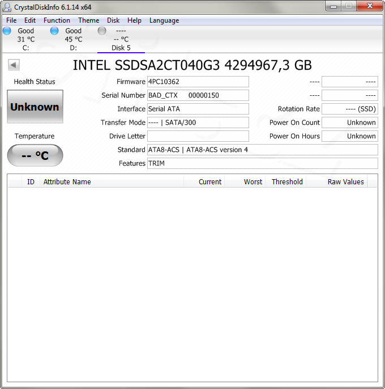The height and width of the screenshot is (389, 385).
Task: Click the Unknown health status button
Action: [35, 107]
